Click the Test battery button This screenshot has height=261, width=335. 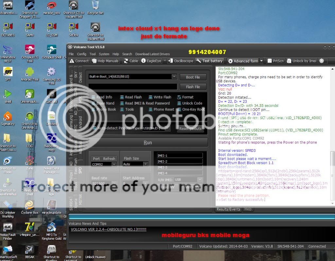click(x=210, y=61)
